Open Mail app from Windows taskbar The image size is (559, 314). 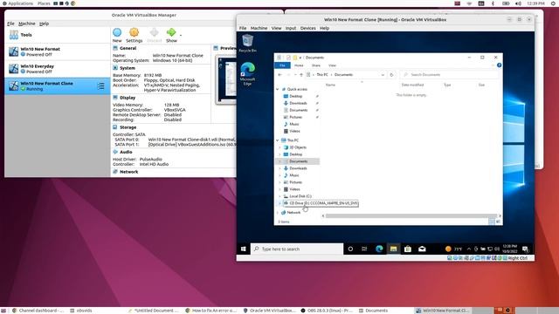coord(422,249)
